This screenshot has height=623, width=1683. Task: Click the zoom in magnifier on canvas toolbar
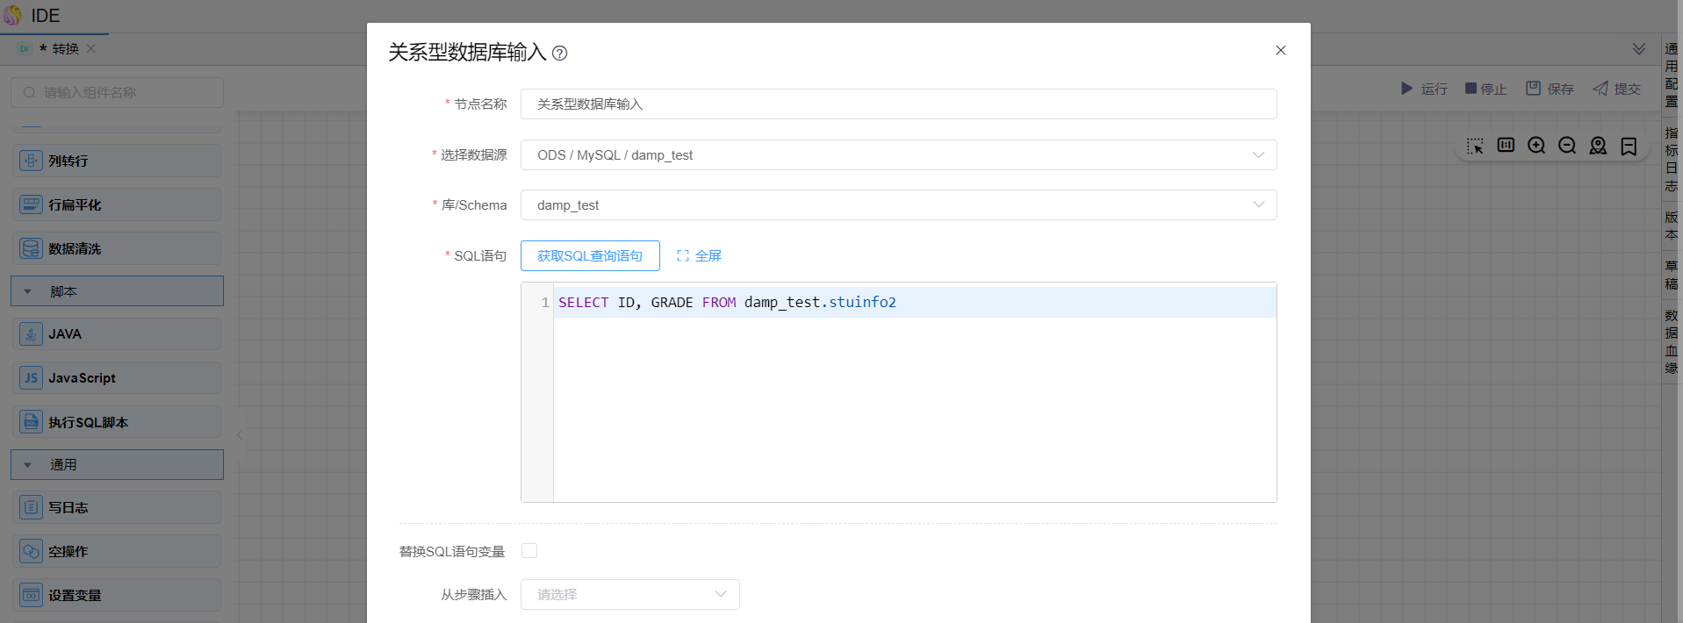1536,146
